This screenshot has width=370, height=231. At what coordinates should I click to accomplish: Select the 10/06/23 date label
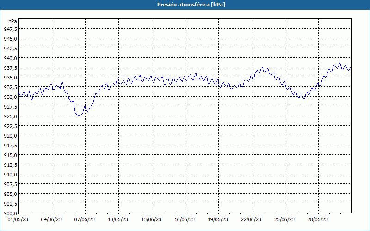[x=118, y=220]
